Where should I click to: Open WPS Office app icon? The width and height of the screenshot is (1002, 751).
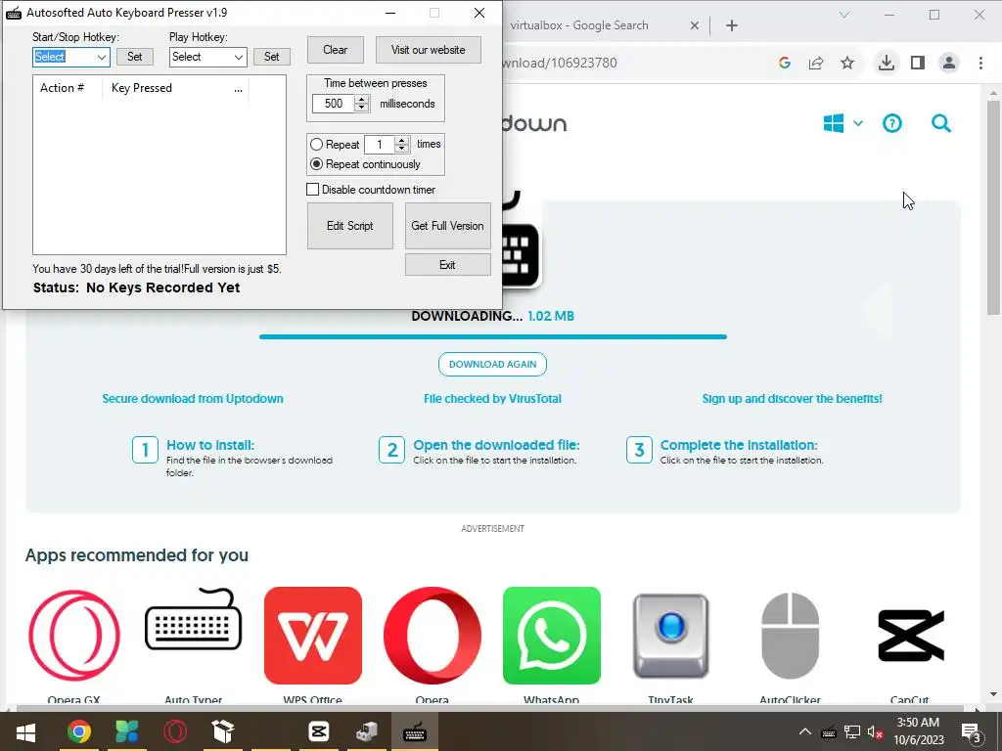[x=312, y=636]
